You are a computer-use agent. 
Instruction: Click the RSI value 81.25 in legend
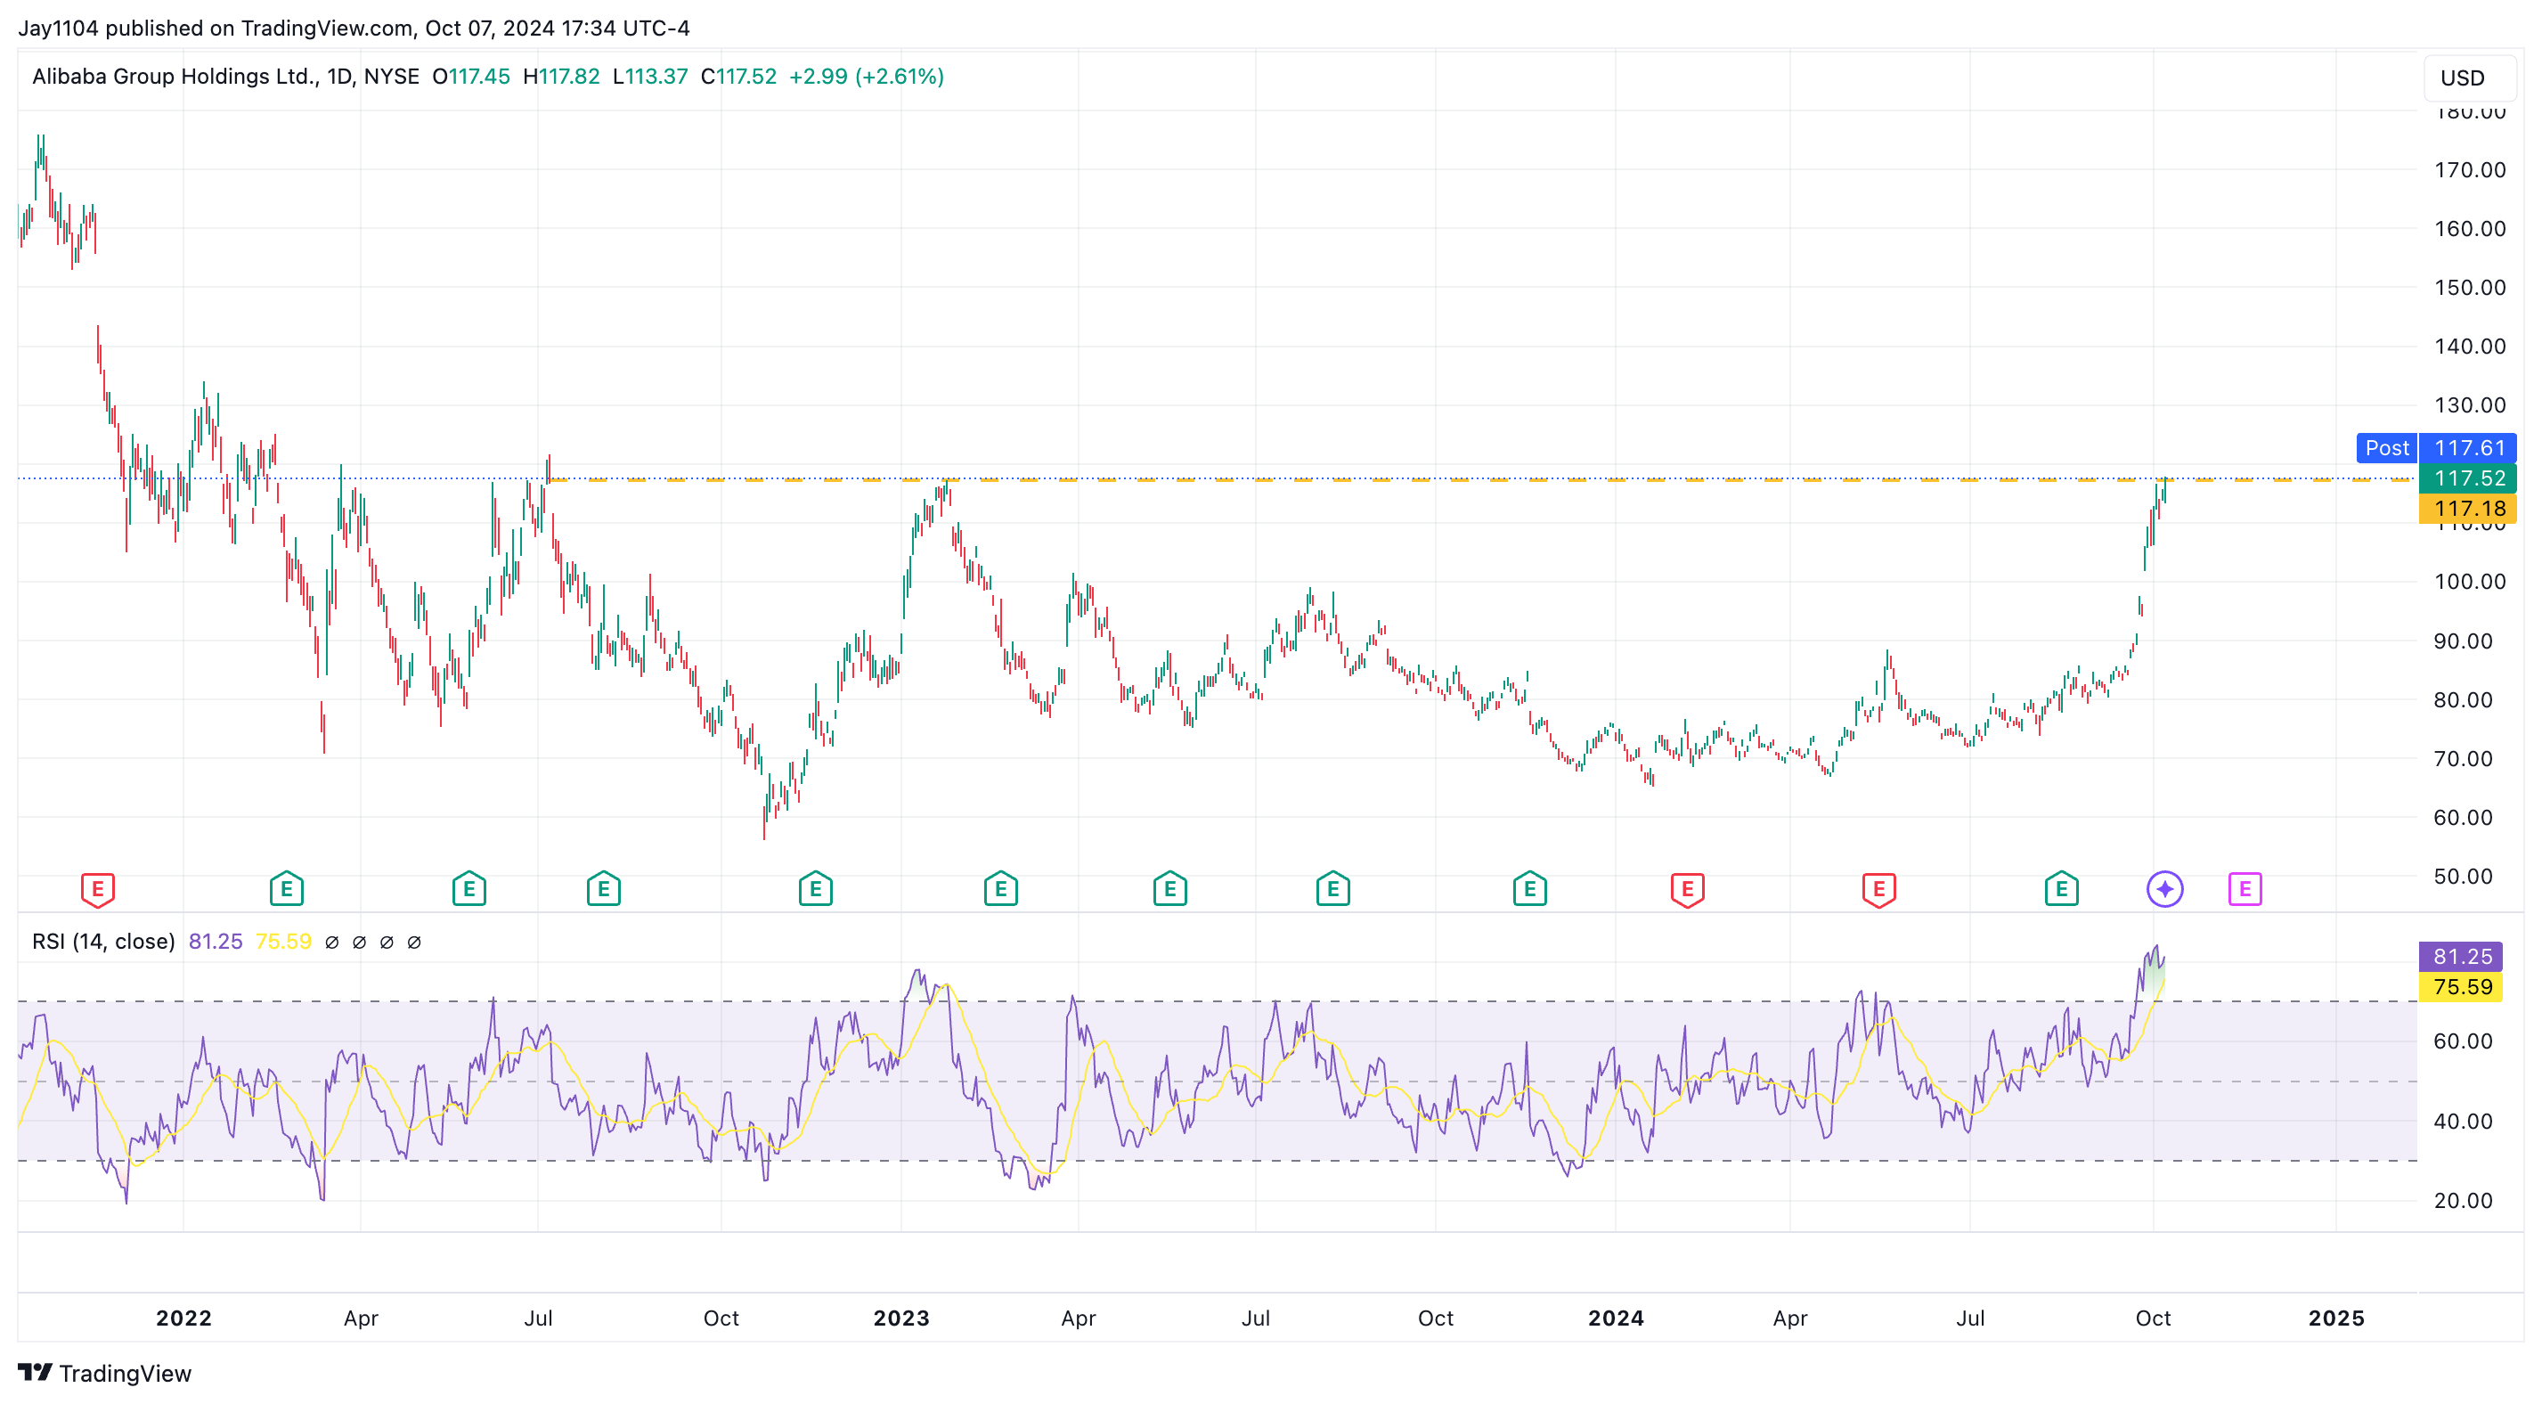tap(216, 942)
